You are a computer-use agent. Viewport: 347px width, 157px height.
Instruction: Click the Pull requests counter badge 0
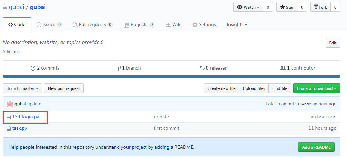110,24
